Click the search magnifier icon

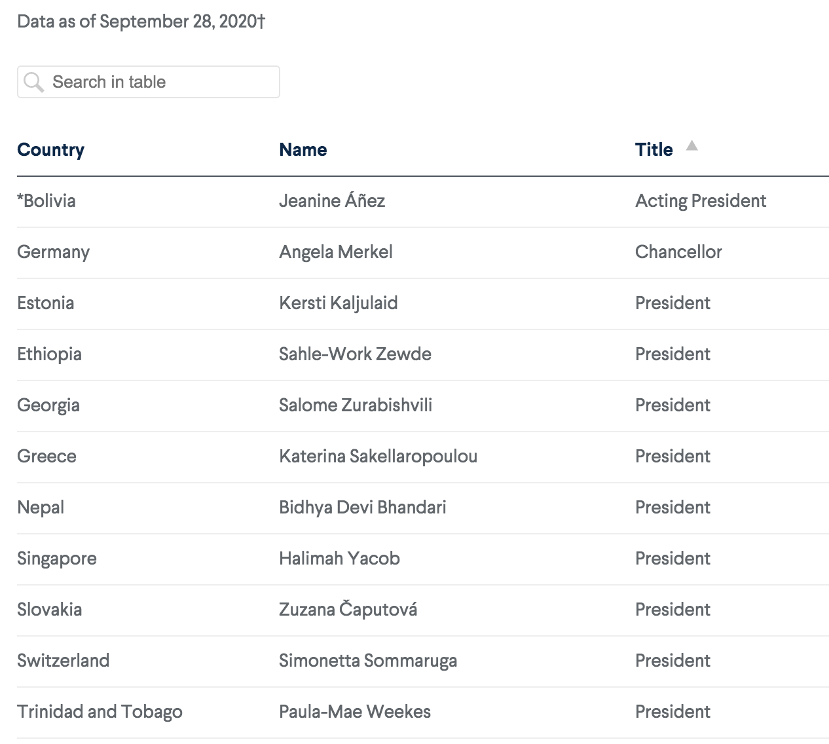(x=33, y=82)
